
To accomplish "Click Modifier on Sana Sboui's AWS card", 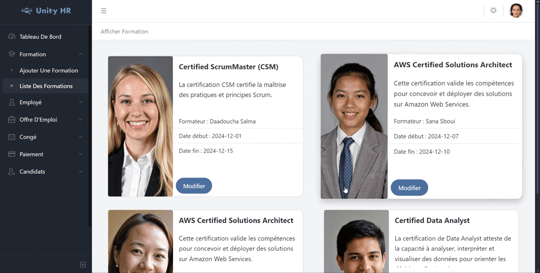I will pos(409,188).
